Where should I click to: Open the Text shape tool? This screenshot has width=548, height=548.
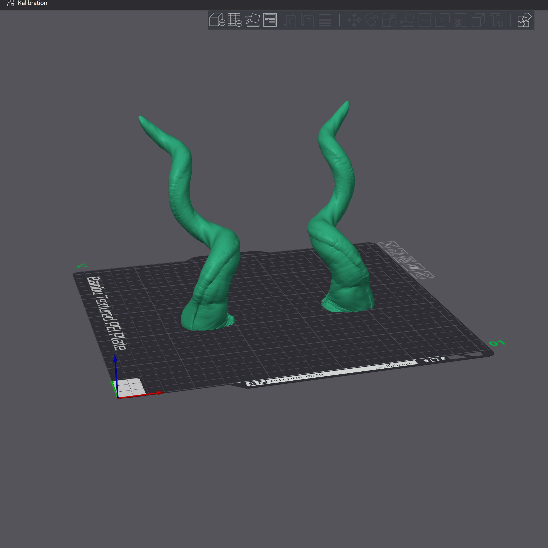click(496, 20)
